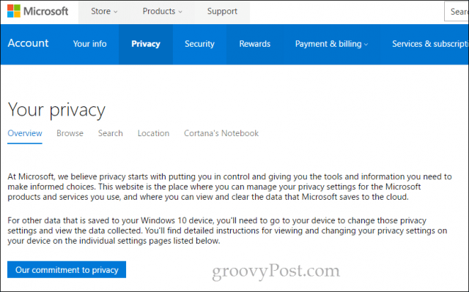The image size is (469, 292).
Task: Click Our commitment to privacy button
Action: tap(67, 269)
